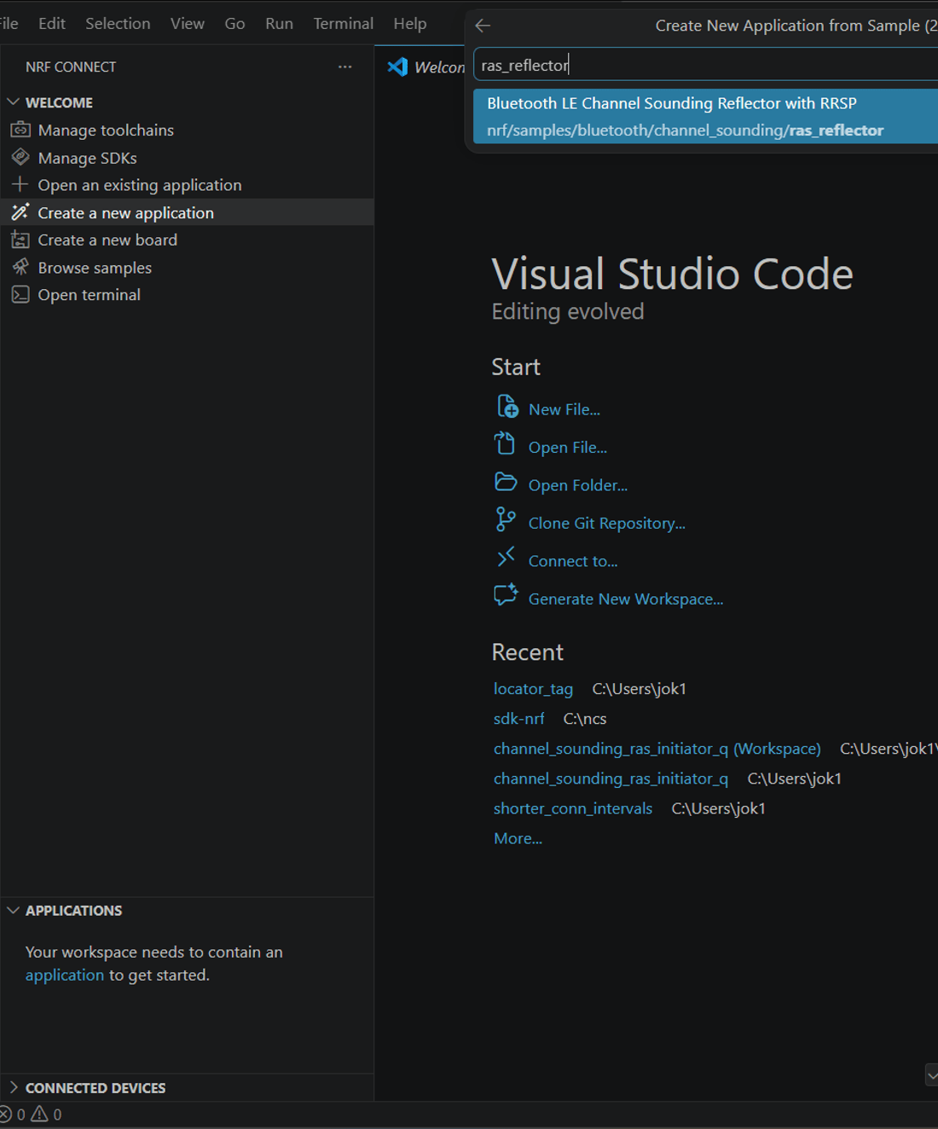Screen dimensions: 938x1129
Task: Click the chevron button at the editor's lower right edge
Action: click(x=931, y=1074)
